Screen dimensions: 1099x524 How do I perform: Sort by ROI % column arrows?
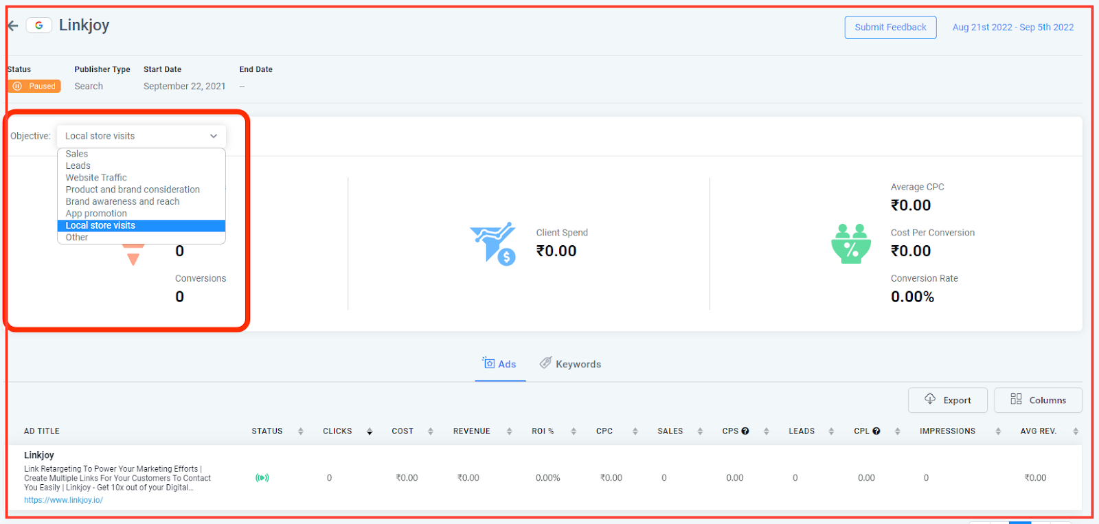[x=574, y=431]
